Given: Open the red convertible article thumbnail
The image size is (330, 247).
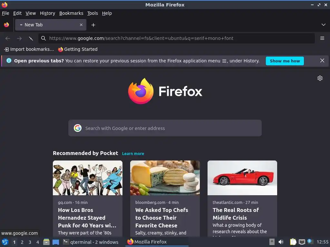Looking at the screenshot, I should pos(242,178).
